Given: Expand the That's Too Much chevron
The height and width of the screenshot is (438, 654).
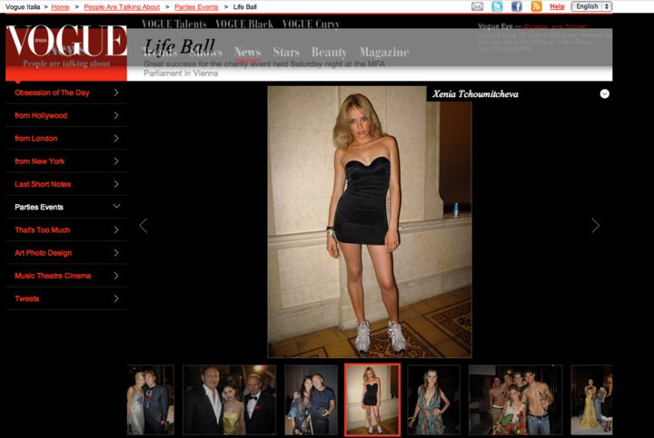Looking at the screenshot, I should pos(116,229).
